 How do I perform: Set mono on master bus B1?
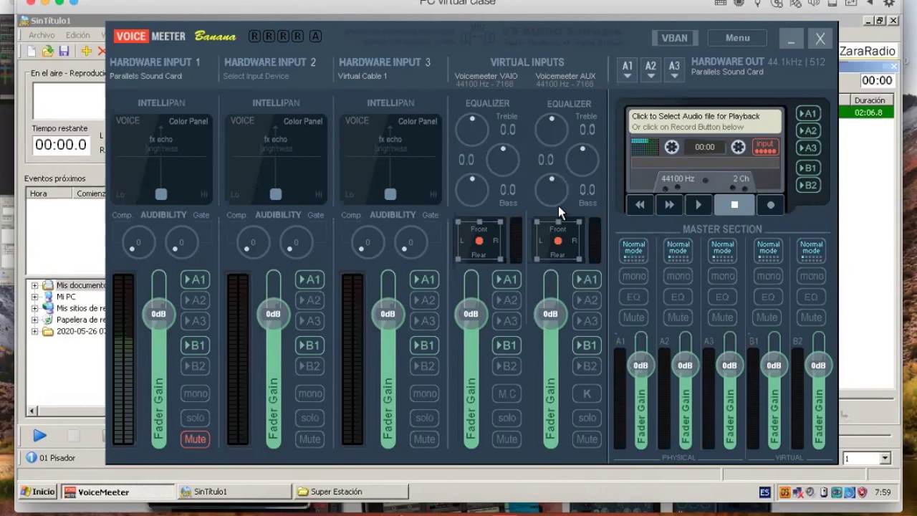(x=767, y=276)
